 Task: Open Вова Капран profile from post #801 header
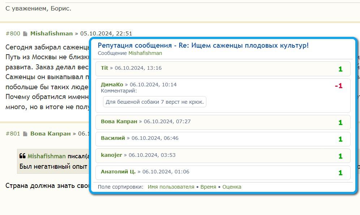(51, 134)
